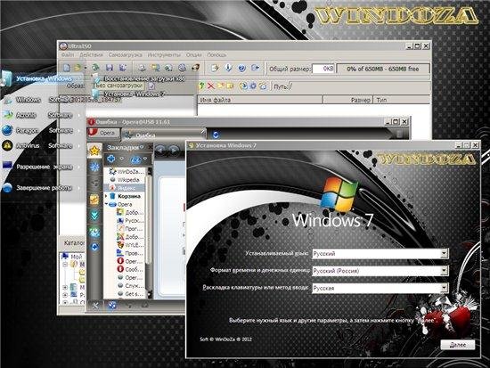The image size is (490, 368).
Task: Open Acronis Software in the start menu
Action: click(x=42, y=115)
